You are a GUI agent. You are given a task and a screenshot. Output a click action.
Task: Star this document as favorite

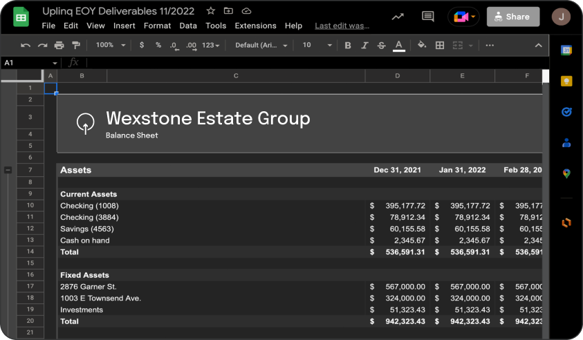211,11
